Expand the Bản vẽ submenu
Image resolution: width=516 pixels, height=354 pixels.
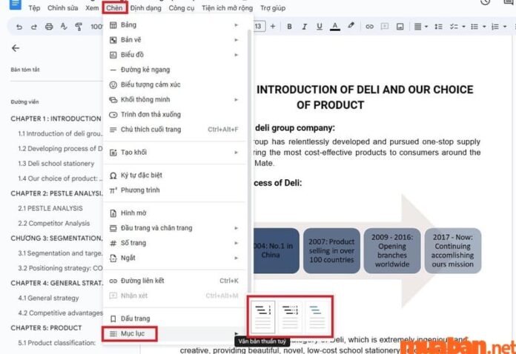pos(174,40)
